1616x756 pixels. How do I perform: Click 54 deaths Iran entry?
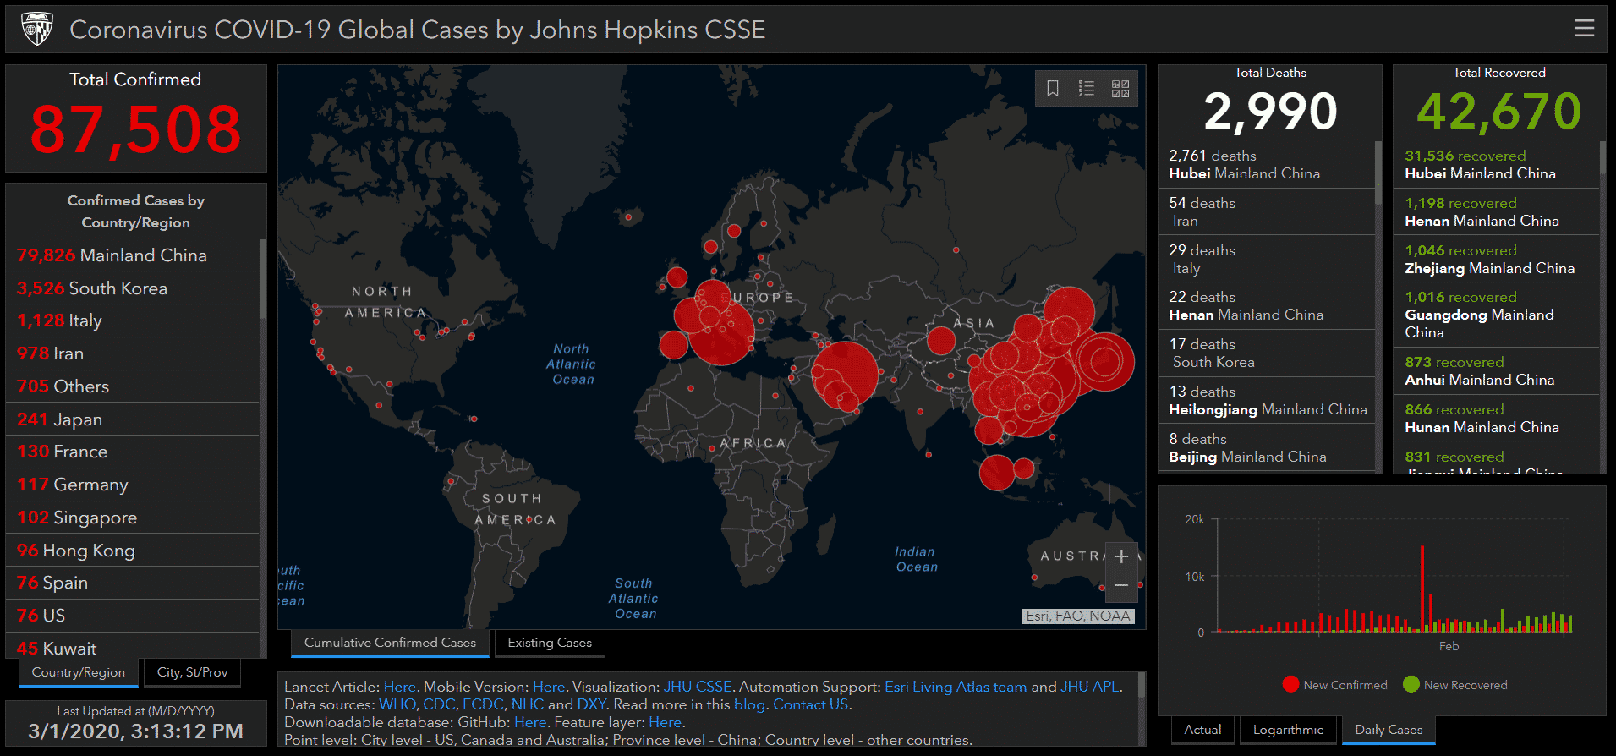coord(1267,211)
